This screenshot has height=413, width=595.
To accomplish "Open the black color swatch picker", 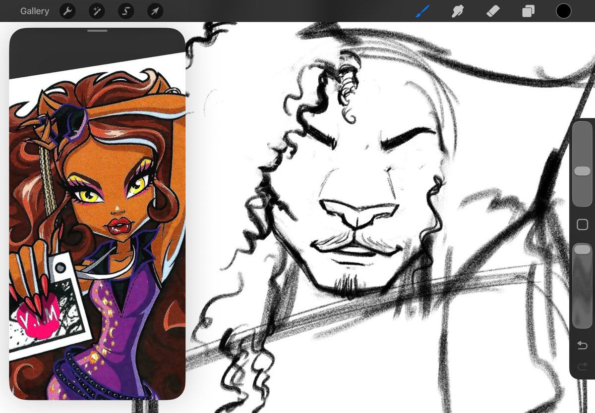I will tap(563, 11).
